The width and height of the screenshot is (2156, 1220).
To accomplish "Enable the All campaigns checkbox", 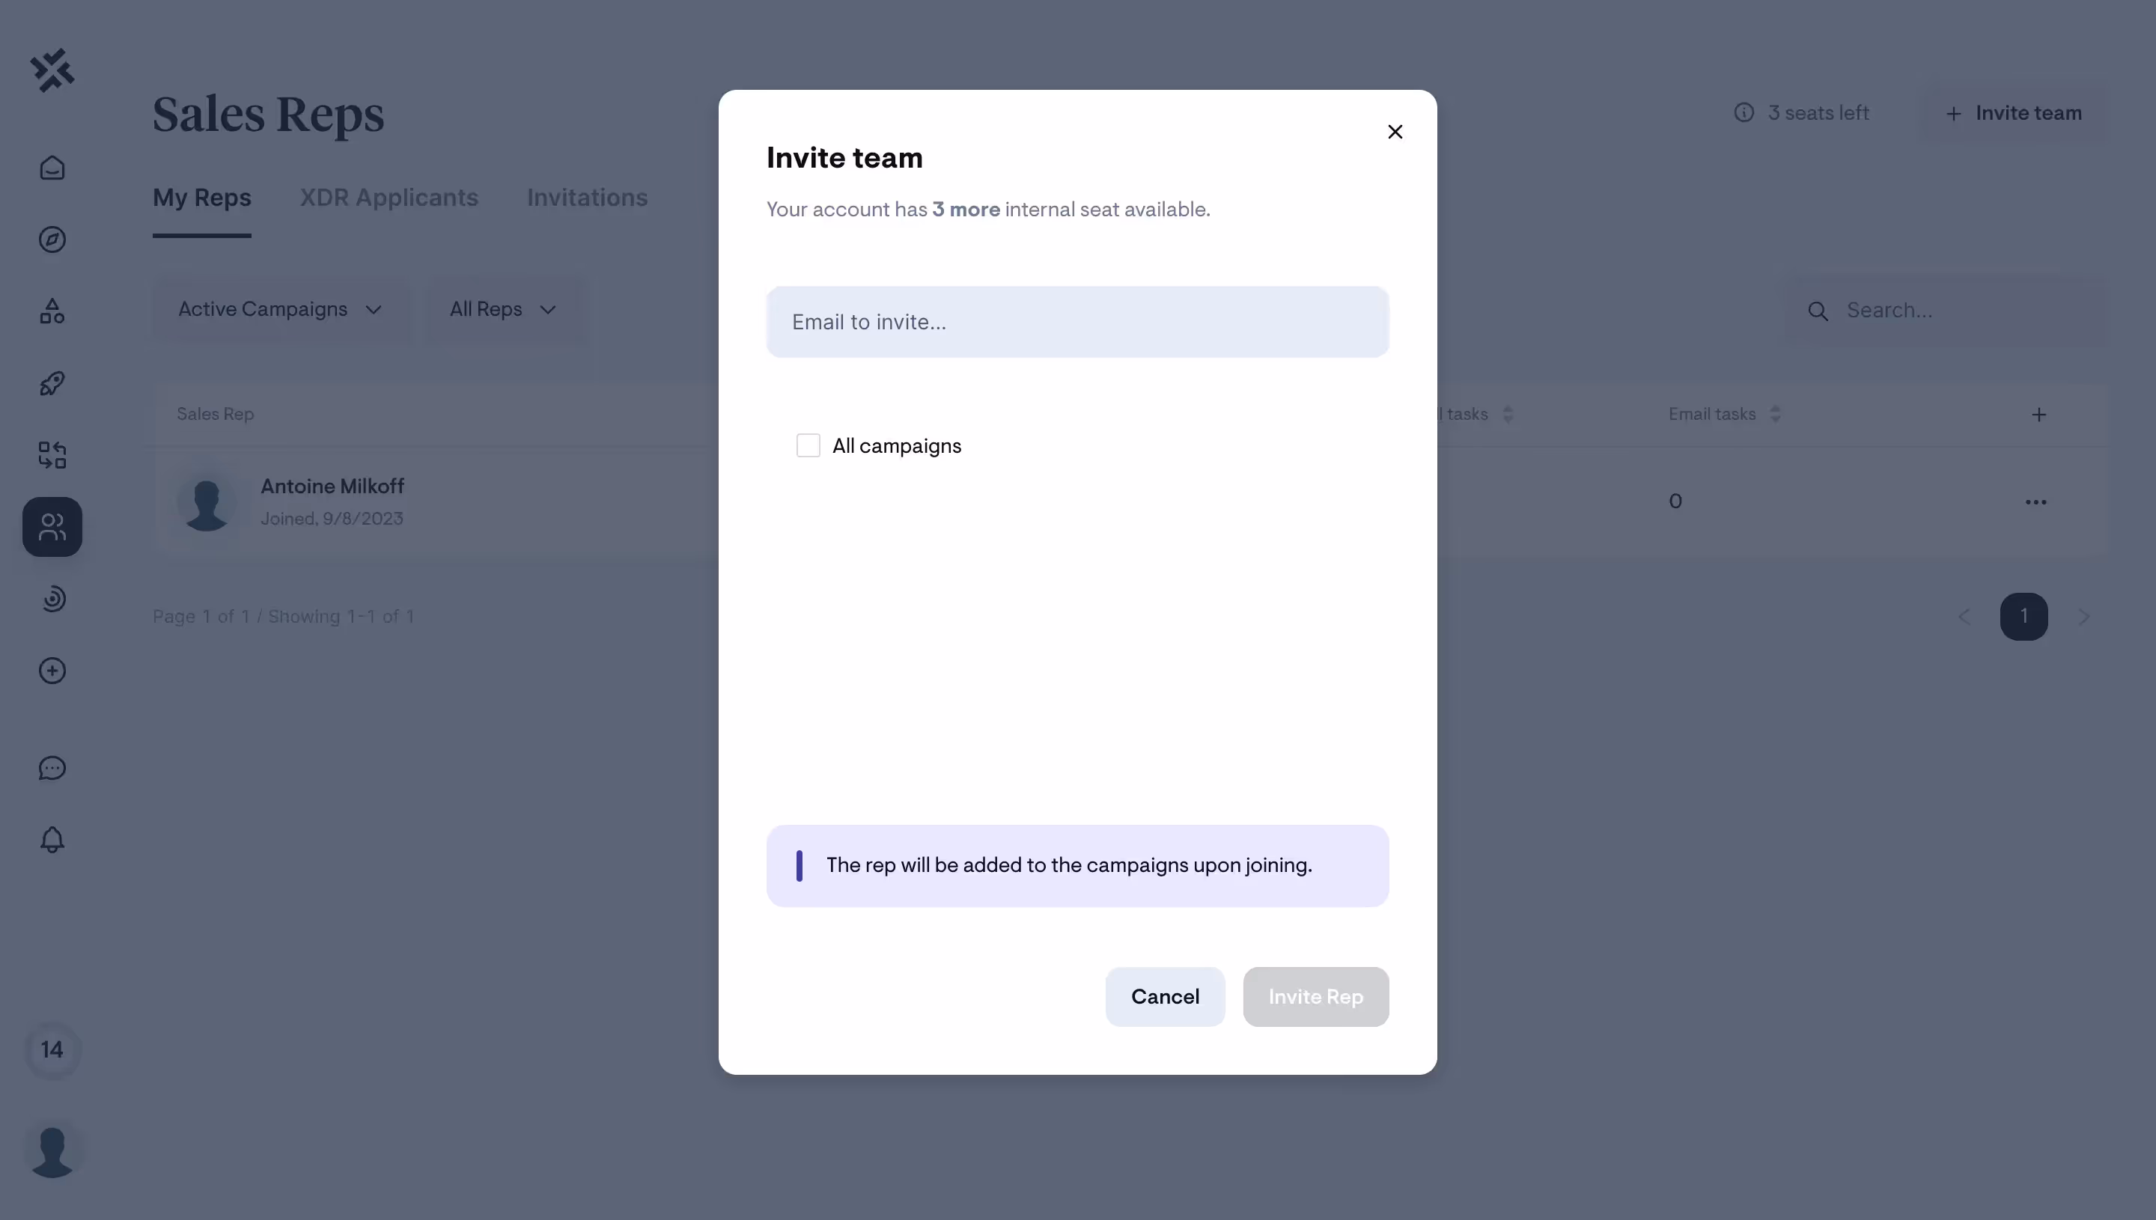I will point(808,446).
